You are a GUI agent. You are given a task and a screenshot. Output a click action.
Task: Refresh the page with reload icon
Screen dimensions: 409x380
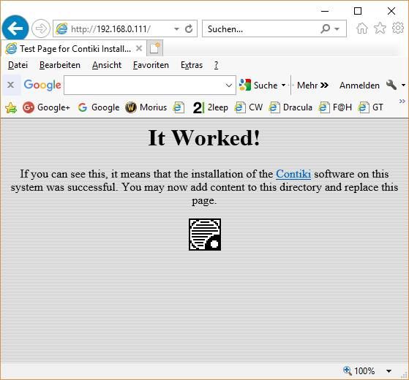click(x=189, y=28)
